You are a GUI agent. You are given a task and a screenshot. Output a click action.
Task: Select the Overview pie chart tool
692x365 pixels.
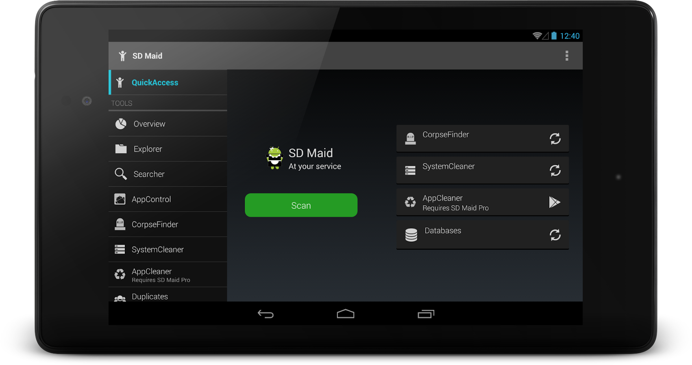(149, 124)
